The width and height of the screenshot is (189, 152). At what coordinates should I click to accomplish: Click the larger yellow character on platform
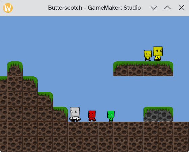tap(158, 54)
